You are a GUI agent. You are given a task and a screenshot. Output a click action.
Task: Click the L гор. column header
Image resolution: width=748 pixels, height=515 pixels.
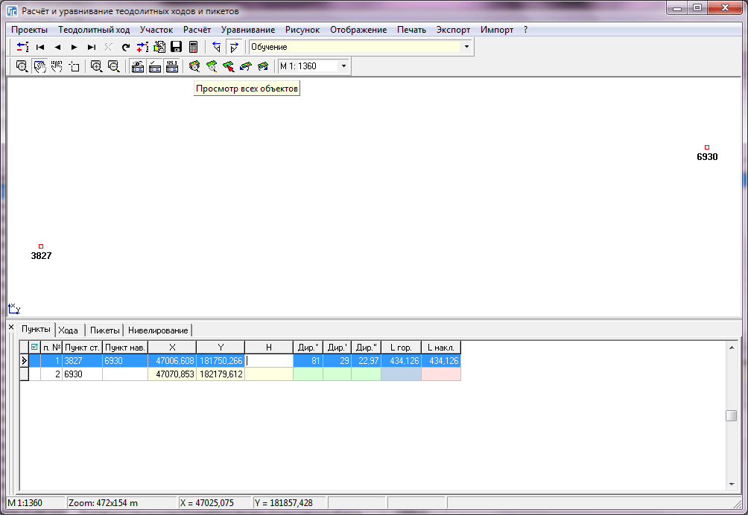[400, 347]
